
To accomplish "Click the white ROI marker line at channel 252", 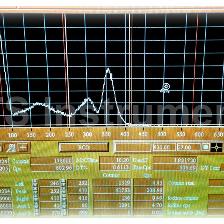I will click(x=67, y=70).
